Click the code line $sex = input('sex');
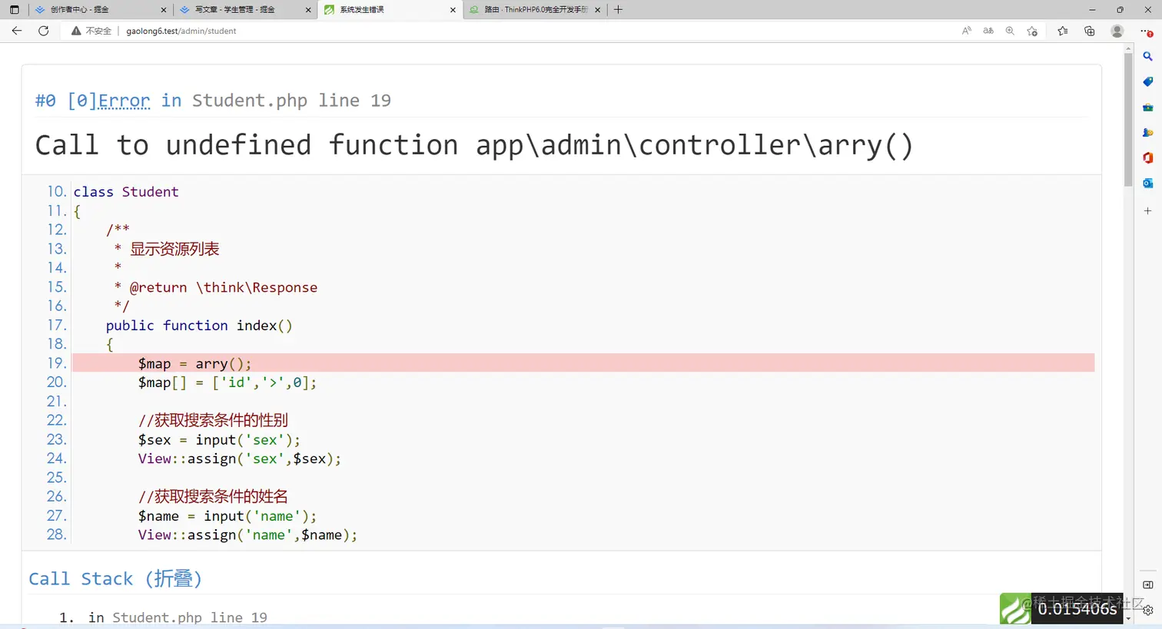The width and height of the screenshot is (1162, 629). coord(219,440)
